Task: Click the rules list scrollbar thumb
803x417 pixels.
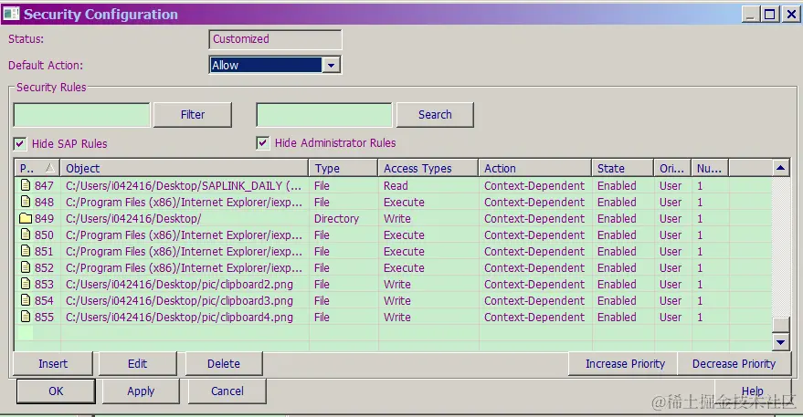Action: pos(780,325)
